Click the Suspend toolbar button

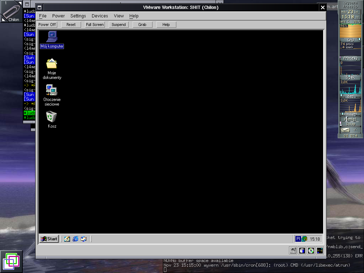119,25
